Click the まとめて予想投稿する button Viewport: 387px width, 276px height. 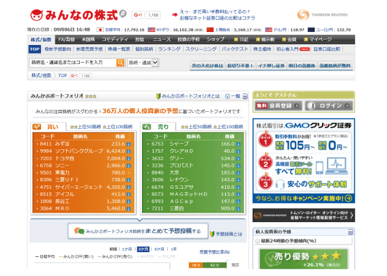[x=138, y=231]
